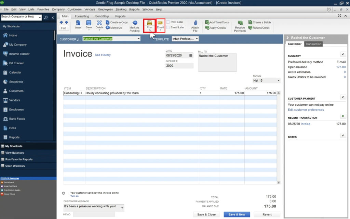Select the online payment radio option
This screenshot has height=219, width=350.
[x=64, y=193]
